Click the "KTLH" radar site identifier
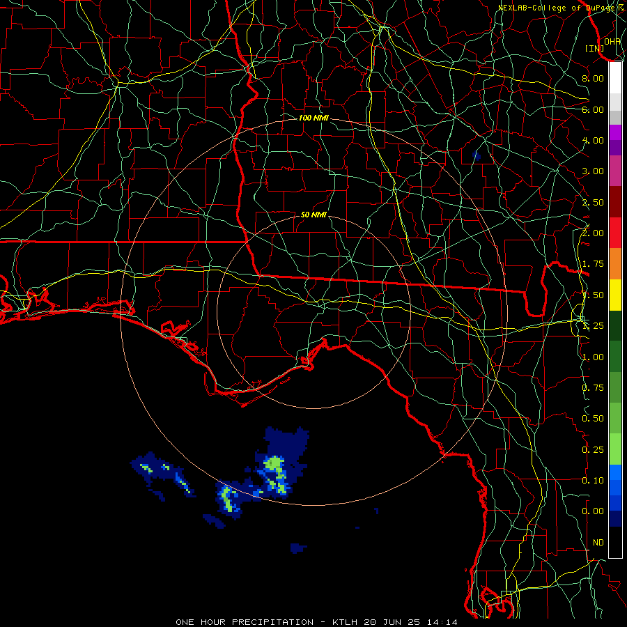The image size is (627, 627). 344,622
